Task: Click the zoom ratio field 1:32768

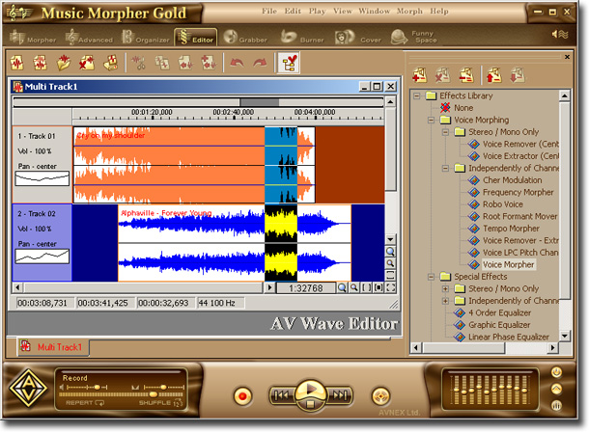Action: [x=306, y=288]
